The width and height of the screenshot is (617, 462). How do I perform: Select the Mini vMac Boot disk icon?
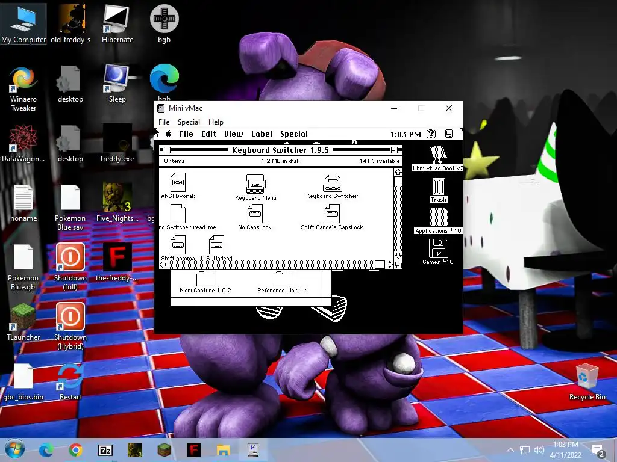(x=438, y=155)
